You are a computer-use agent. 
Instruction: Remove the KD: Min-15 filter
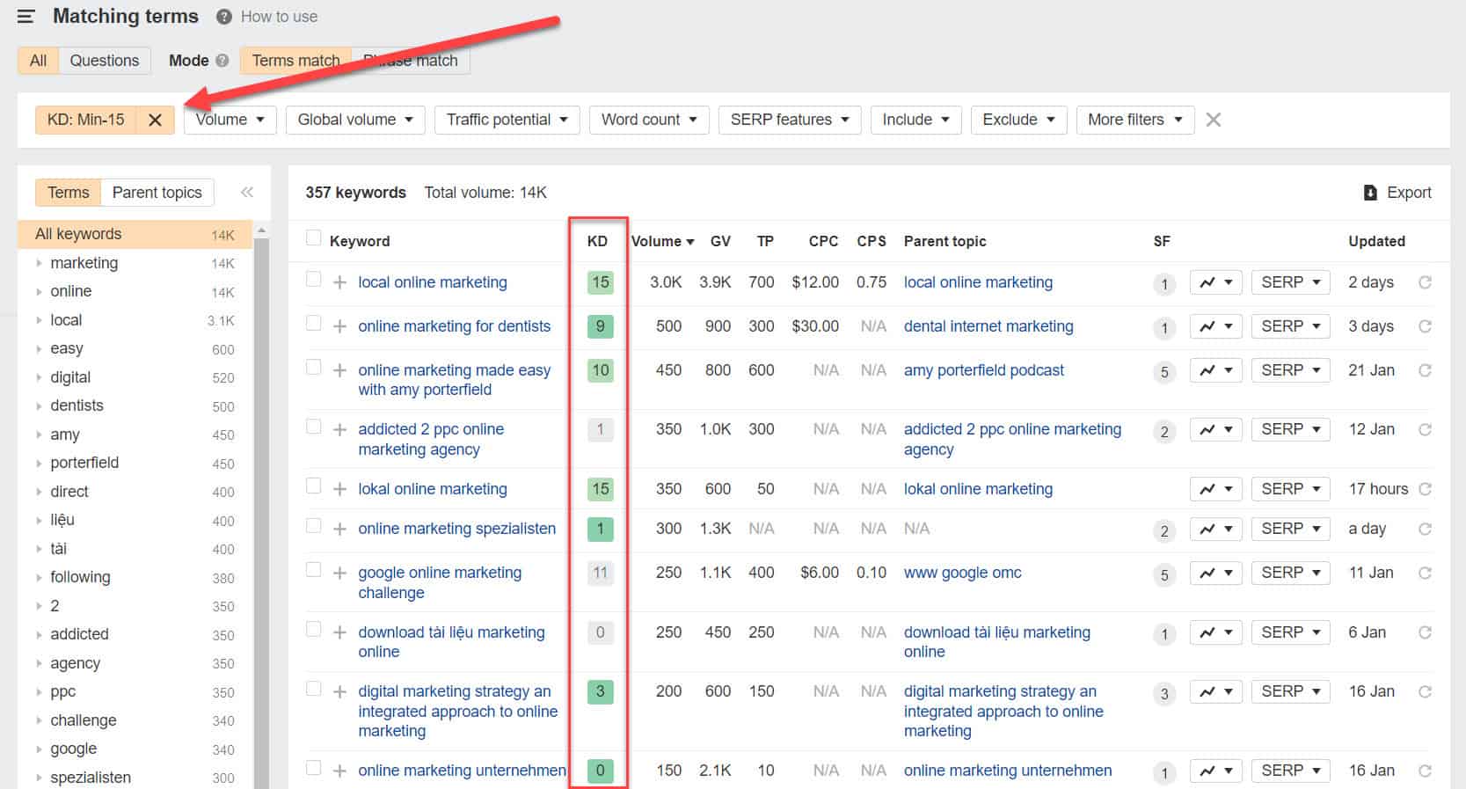pos(155,120)
